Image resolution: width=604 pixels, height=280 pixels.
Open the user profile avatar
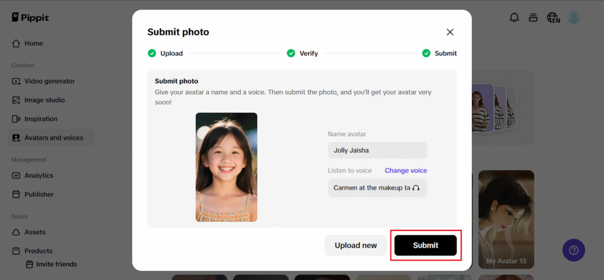point(574,18)
